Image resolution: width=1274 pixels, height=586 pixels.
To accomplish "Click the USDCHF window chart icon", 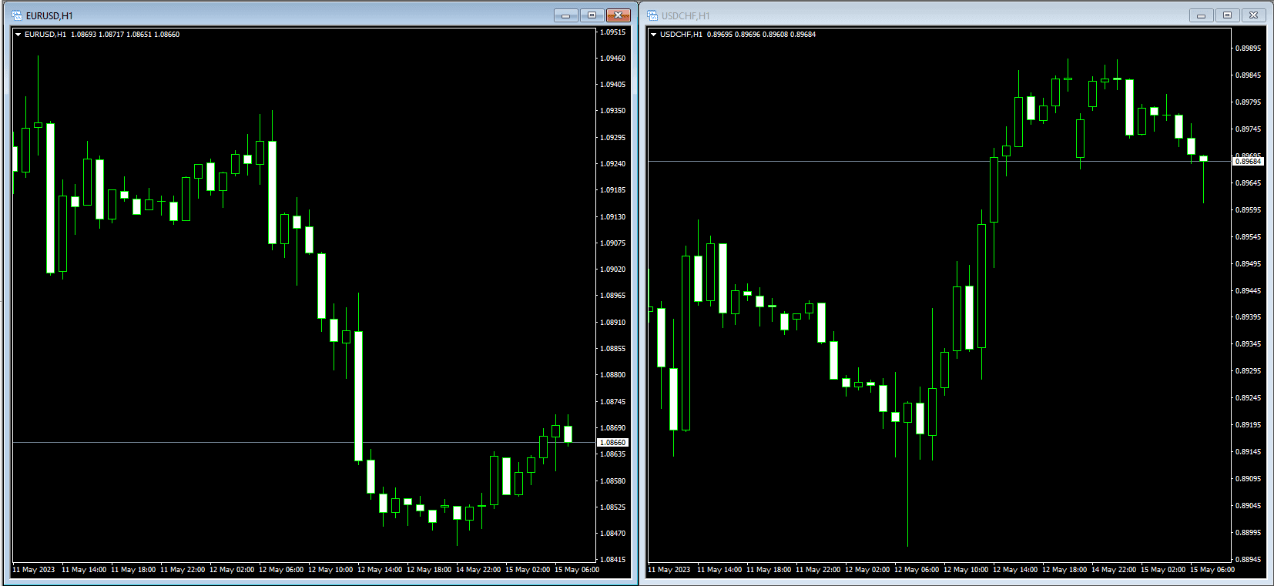I will pyautogui.click(x=652, y=15).
